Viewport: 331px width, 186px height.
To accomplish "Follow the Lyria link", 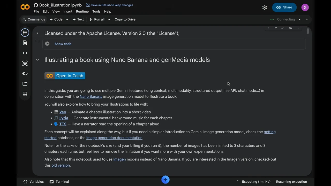I will (x=64, y=118).
